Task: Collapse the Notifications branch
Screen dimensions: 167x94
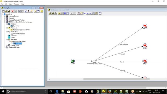Action: pos(7,32)
